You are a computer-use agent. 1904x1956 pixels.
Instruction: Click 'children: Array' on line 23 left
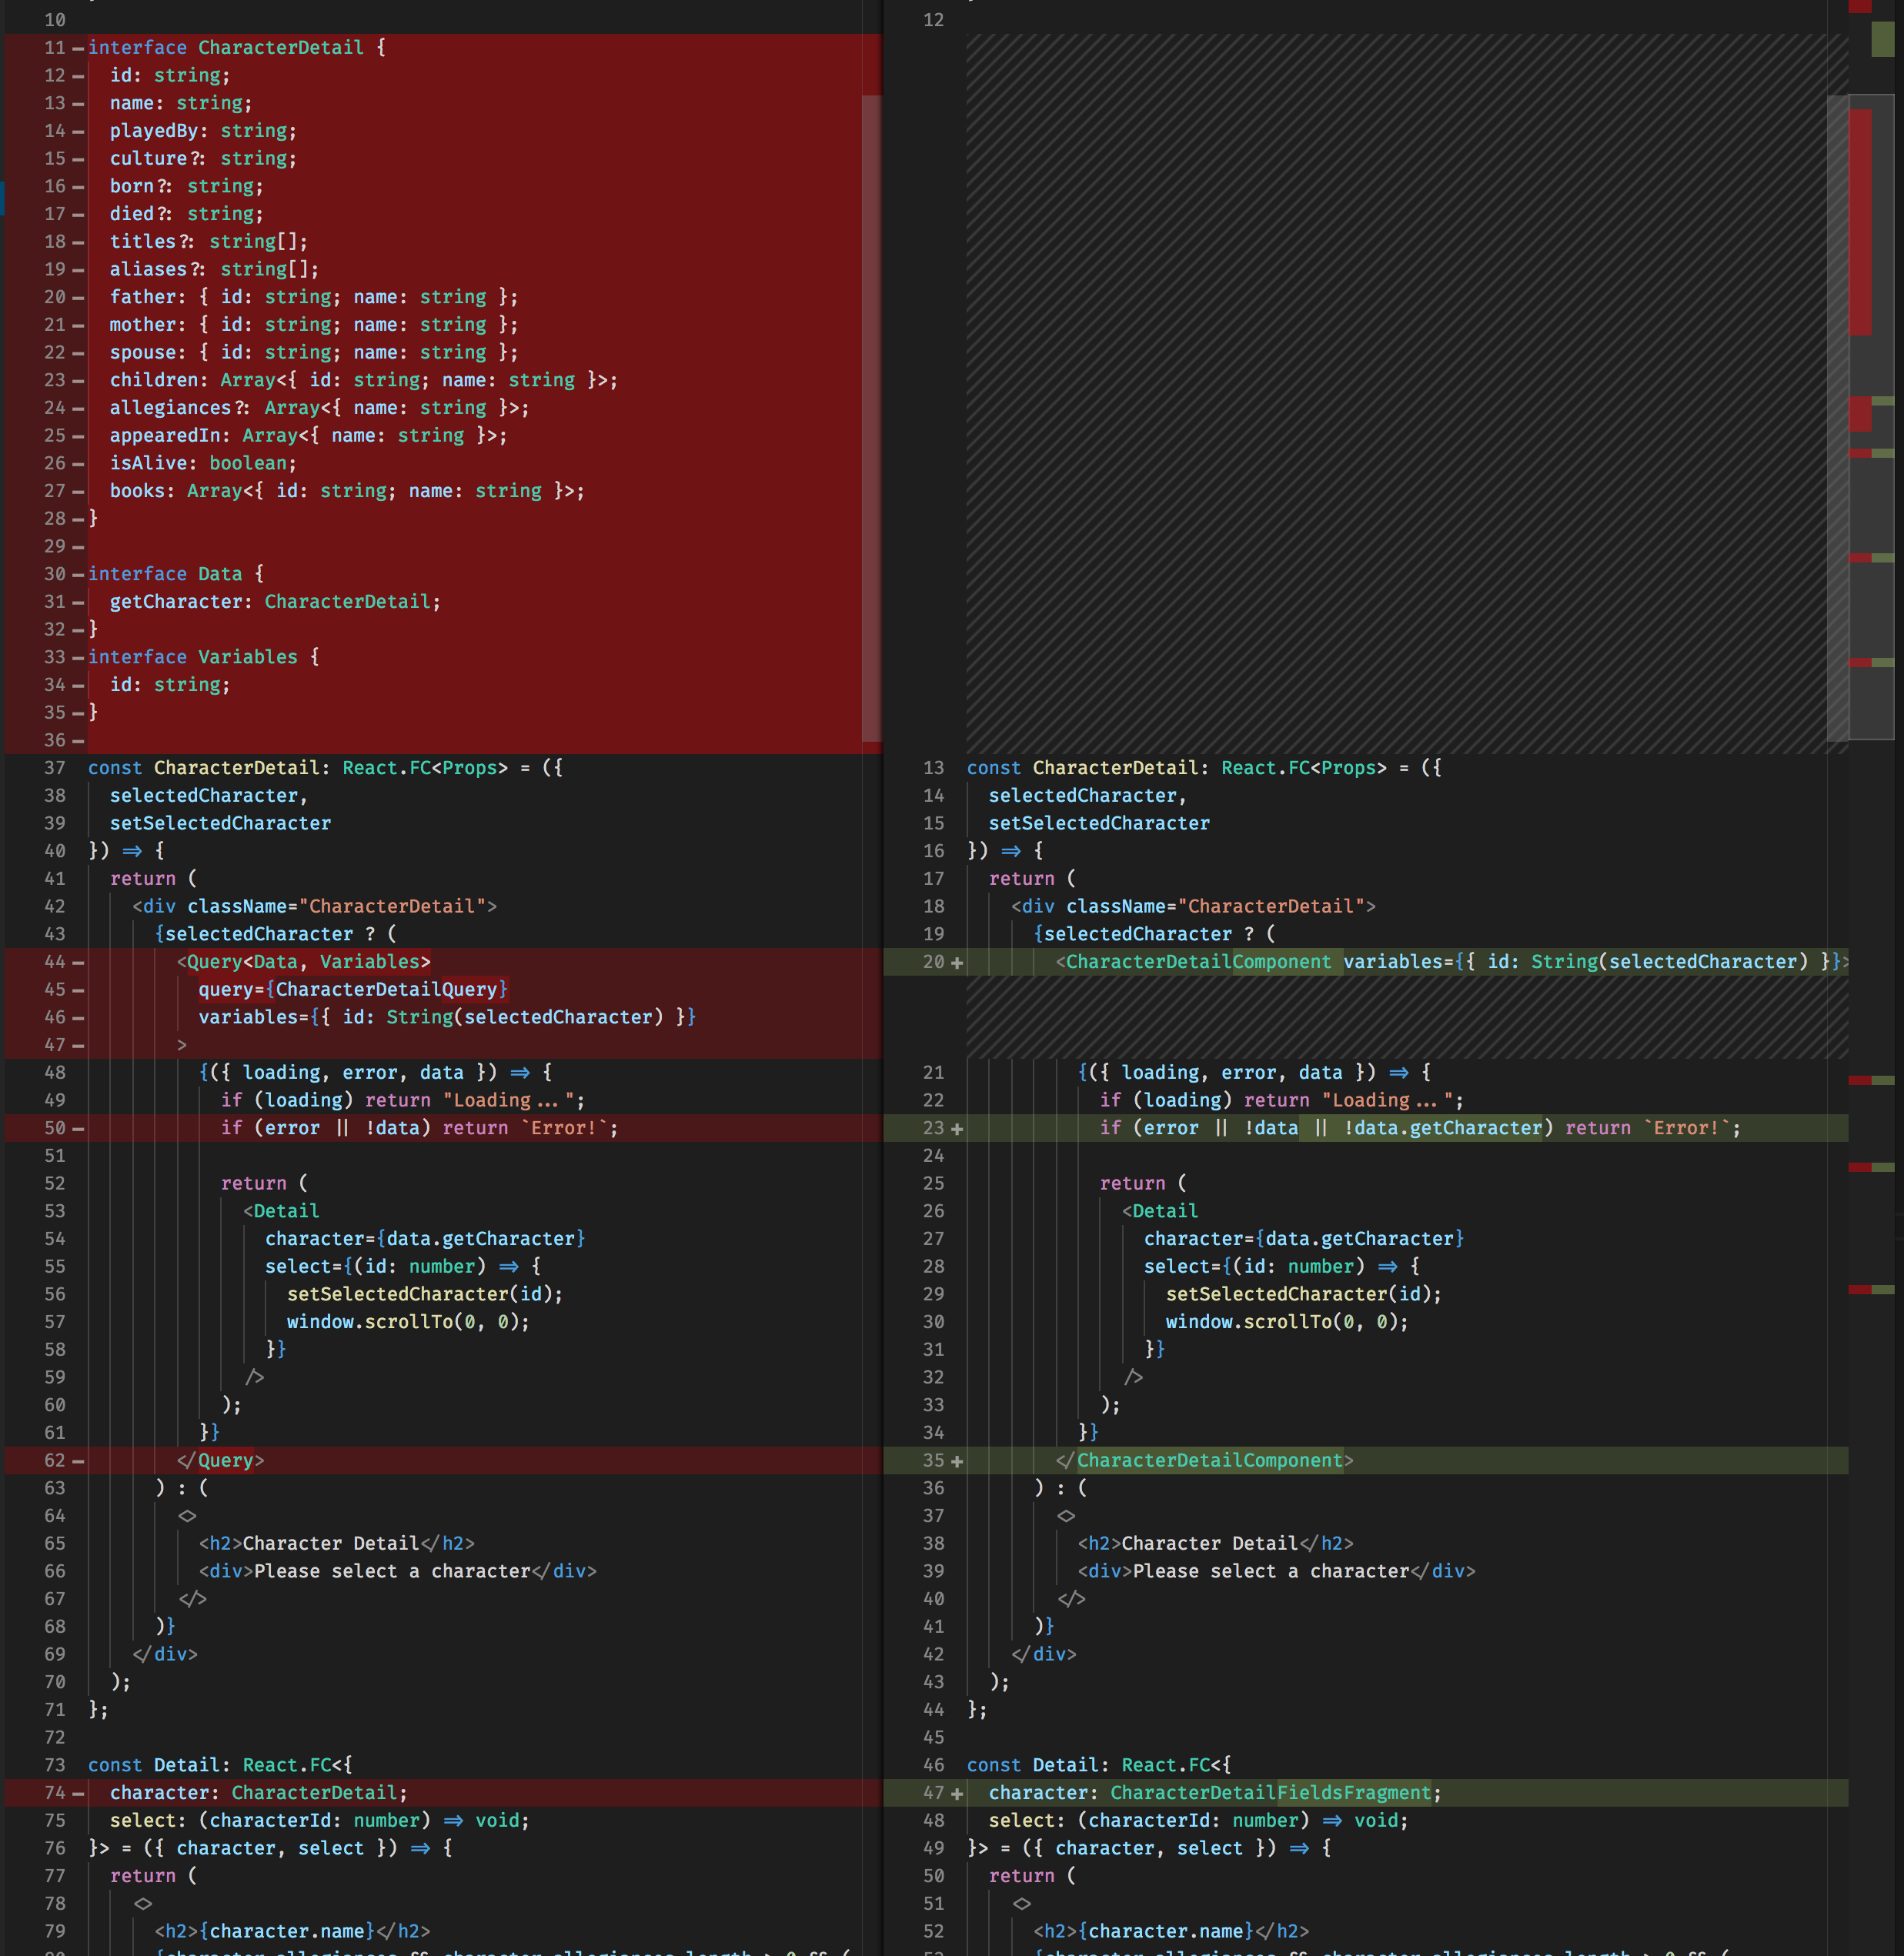(x=192, y=380)
